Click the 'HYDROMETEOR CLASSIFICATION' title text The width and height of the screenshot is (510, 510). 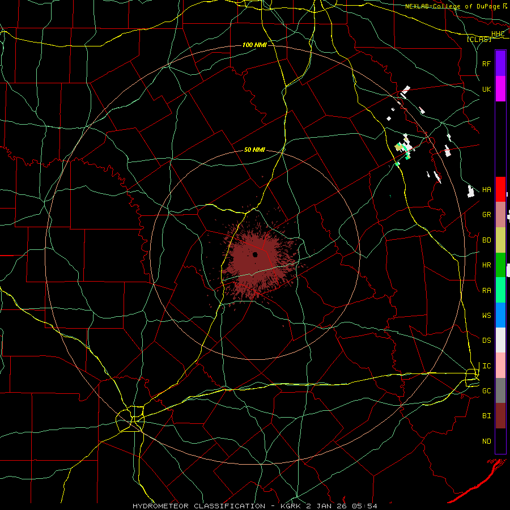pyautogui.click(x=199, y=506)
